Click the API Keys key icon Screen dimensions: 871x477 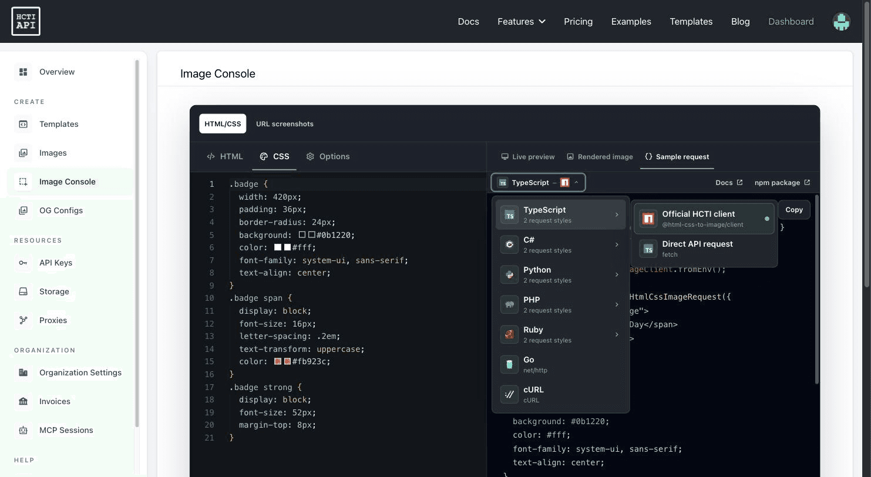23,263
